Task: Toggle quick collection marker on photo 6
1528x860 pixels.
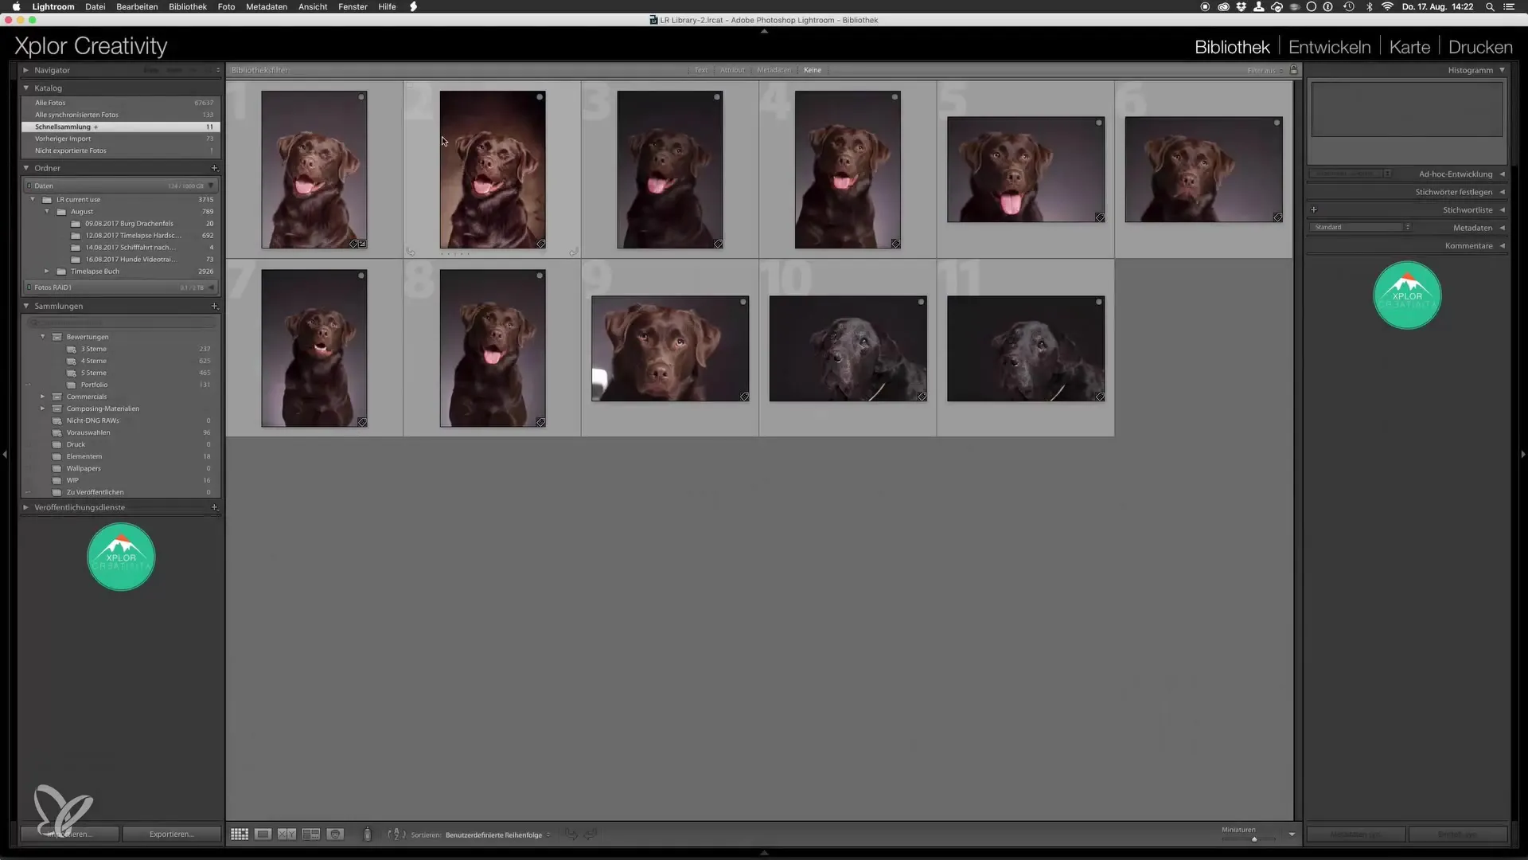Action: tap(1277, 123)
